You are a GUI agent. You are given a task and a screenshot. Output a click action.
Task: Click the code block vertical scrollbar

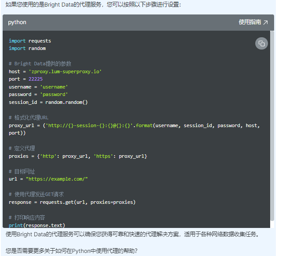tap(272, 126)
